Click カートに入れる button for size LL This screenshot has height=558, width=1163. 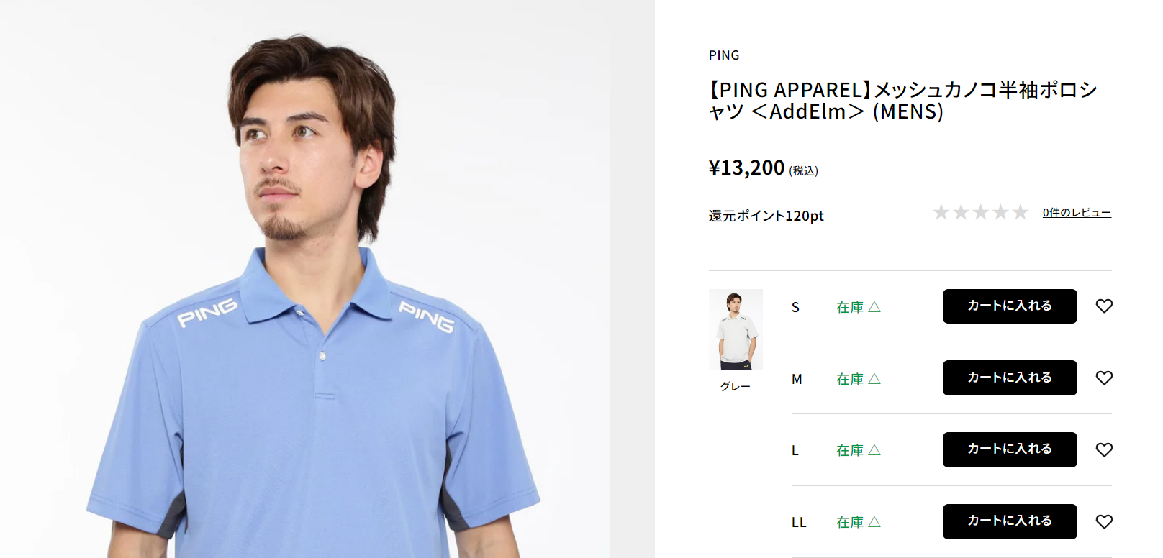[1009, 521]
